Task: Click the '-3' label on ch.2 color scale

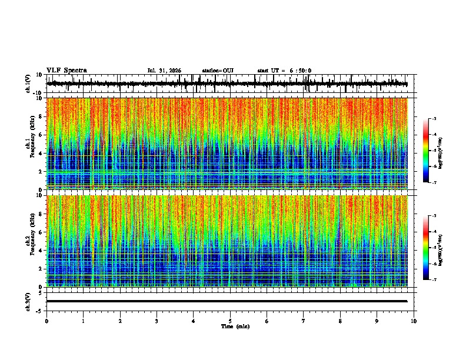Action: (x=434, y=216)
